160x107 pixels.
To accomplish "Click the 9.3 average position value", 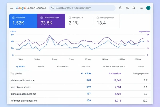I will point(146,94).
